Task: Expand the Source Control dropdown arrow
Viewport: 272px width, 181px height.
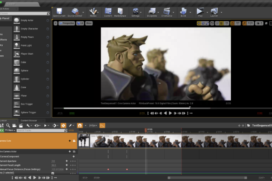Action: (83, 12)
